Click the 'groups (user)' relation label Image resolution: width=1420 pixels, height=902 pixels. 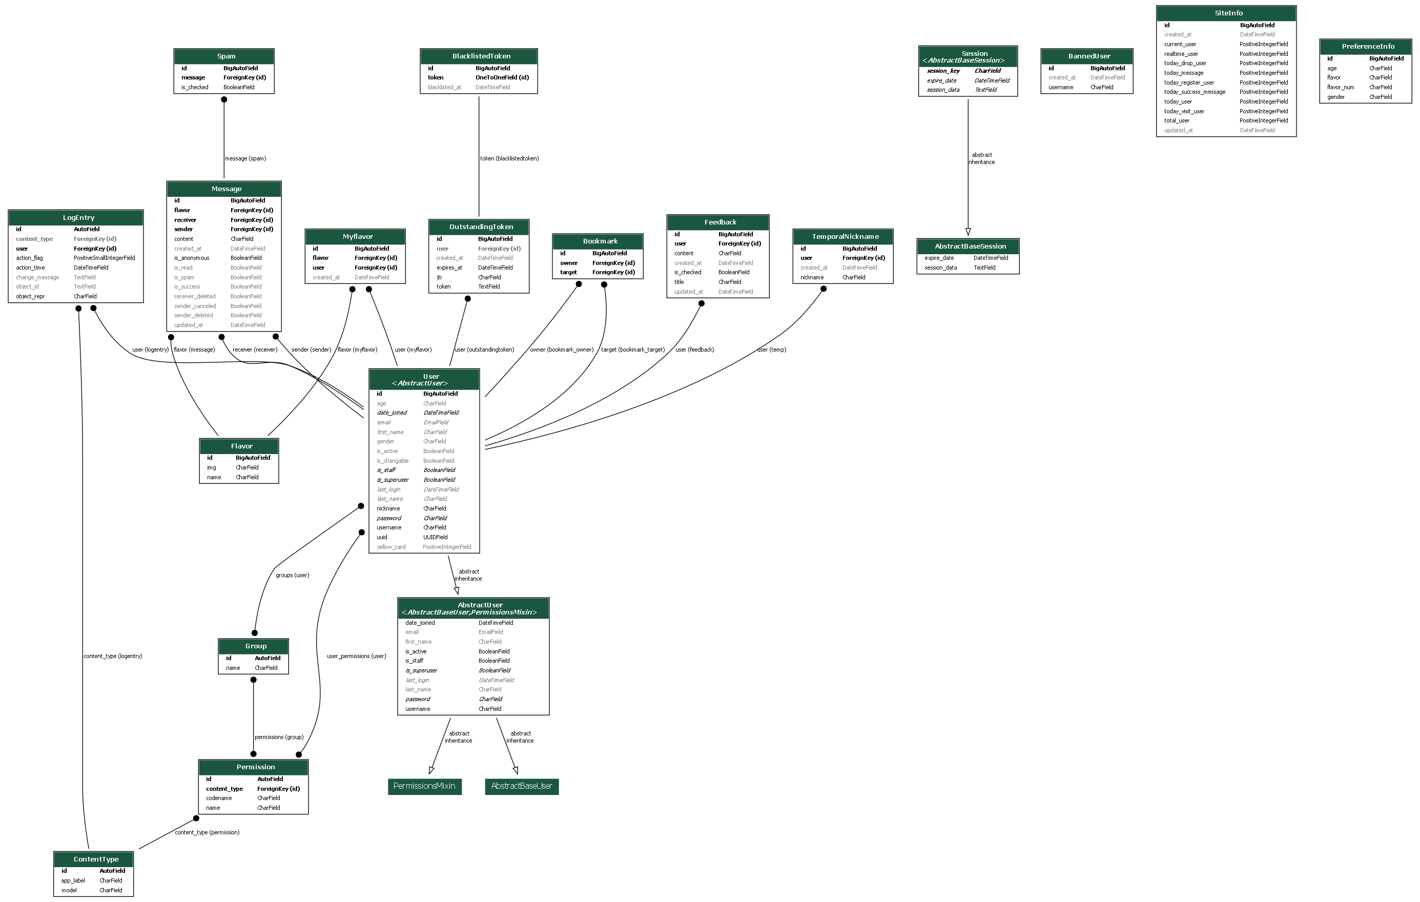click(292, 575)
